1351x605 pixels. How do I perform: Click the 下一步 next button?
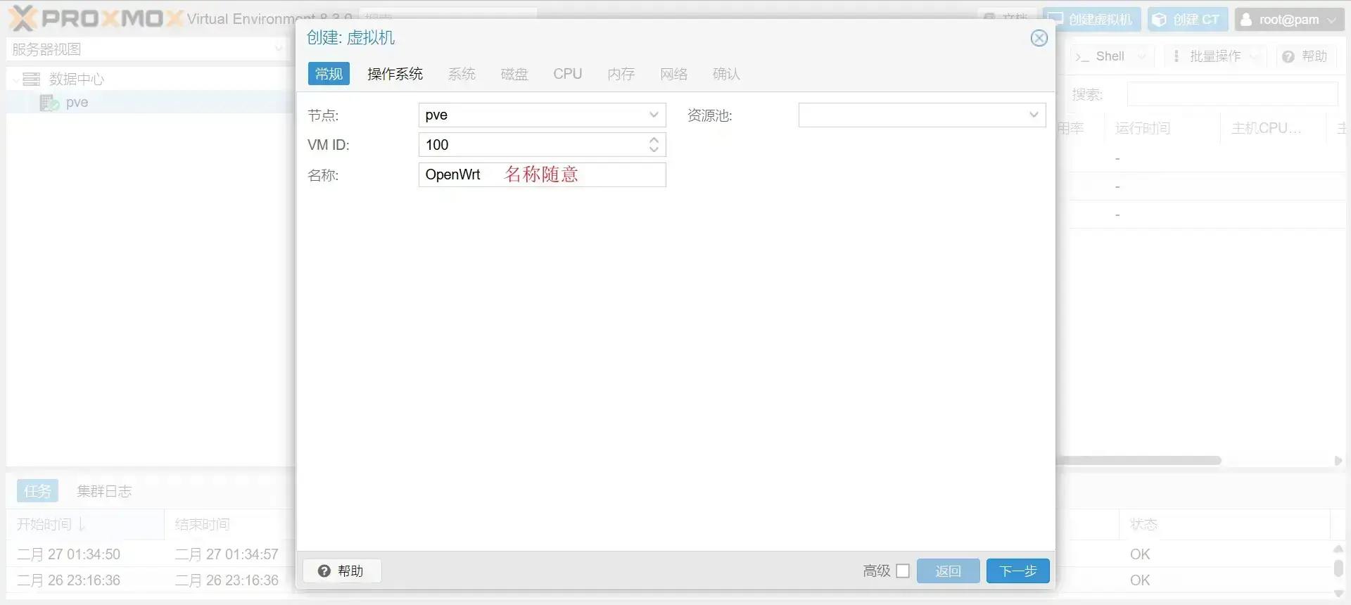tap(1017, 571)
